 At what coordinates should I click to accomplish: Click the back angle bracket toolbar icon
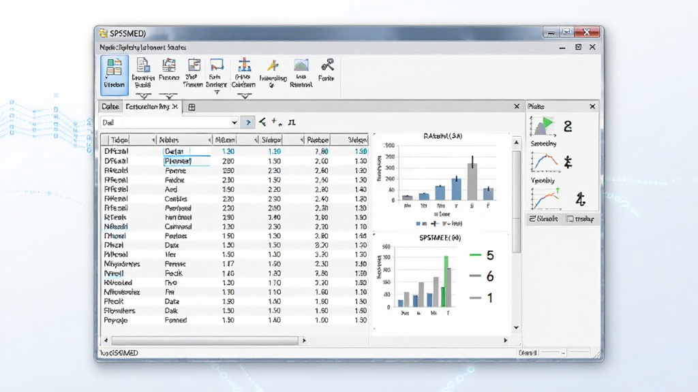(262, 122)
